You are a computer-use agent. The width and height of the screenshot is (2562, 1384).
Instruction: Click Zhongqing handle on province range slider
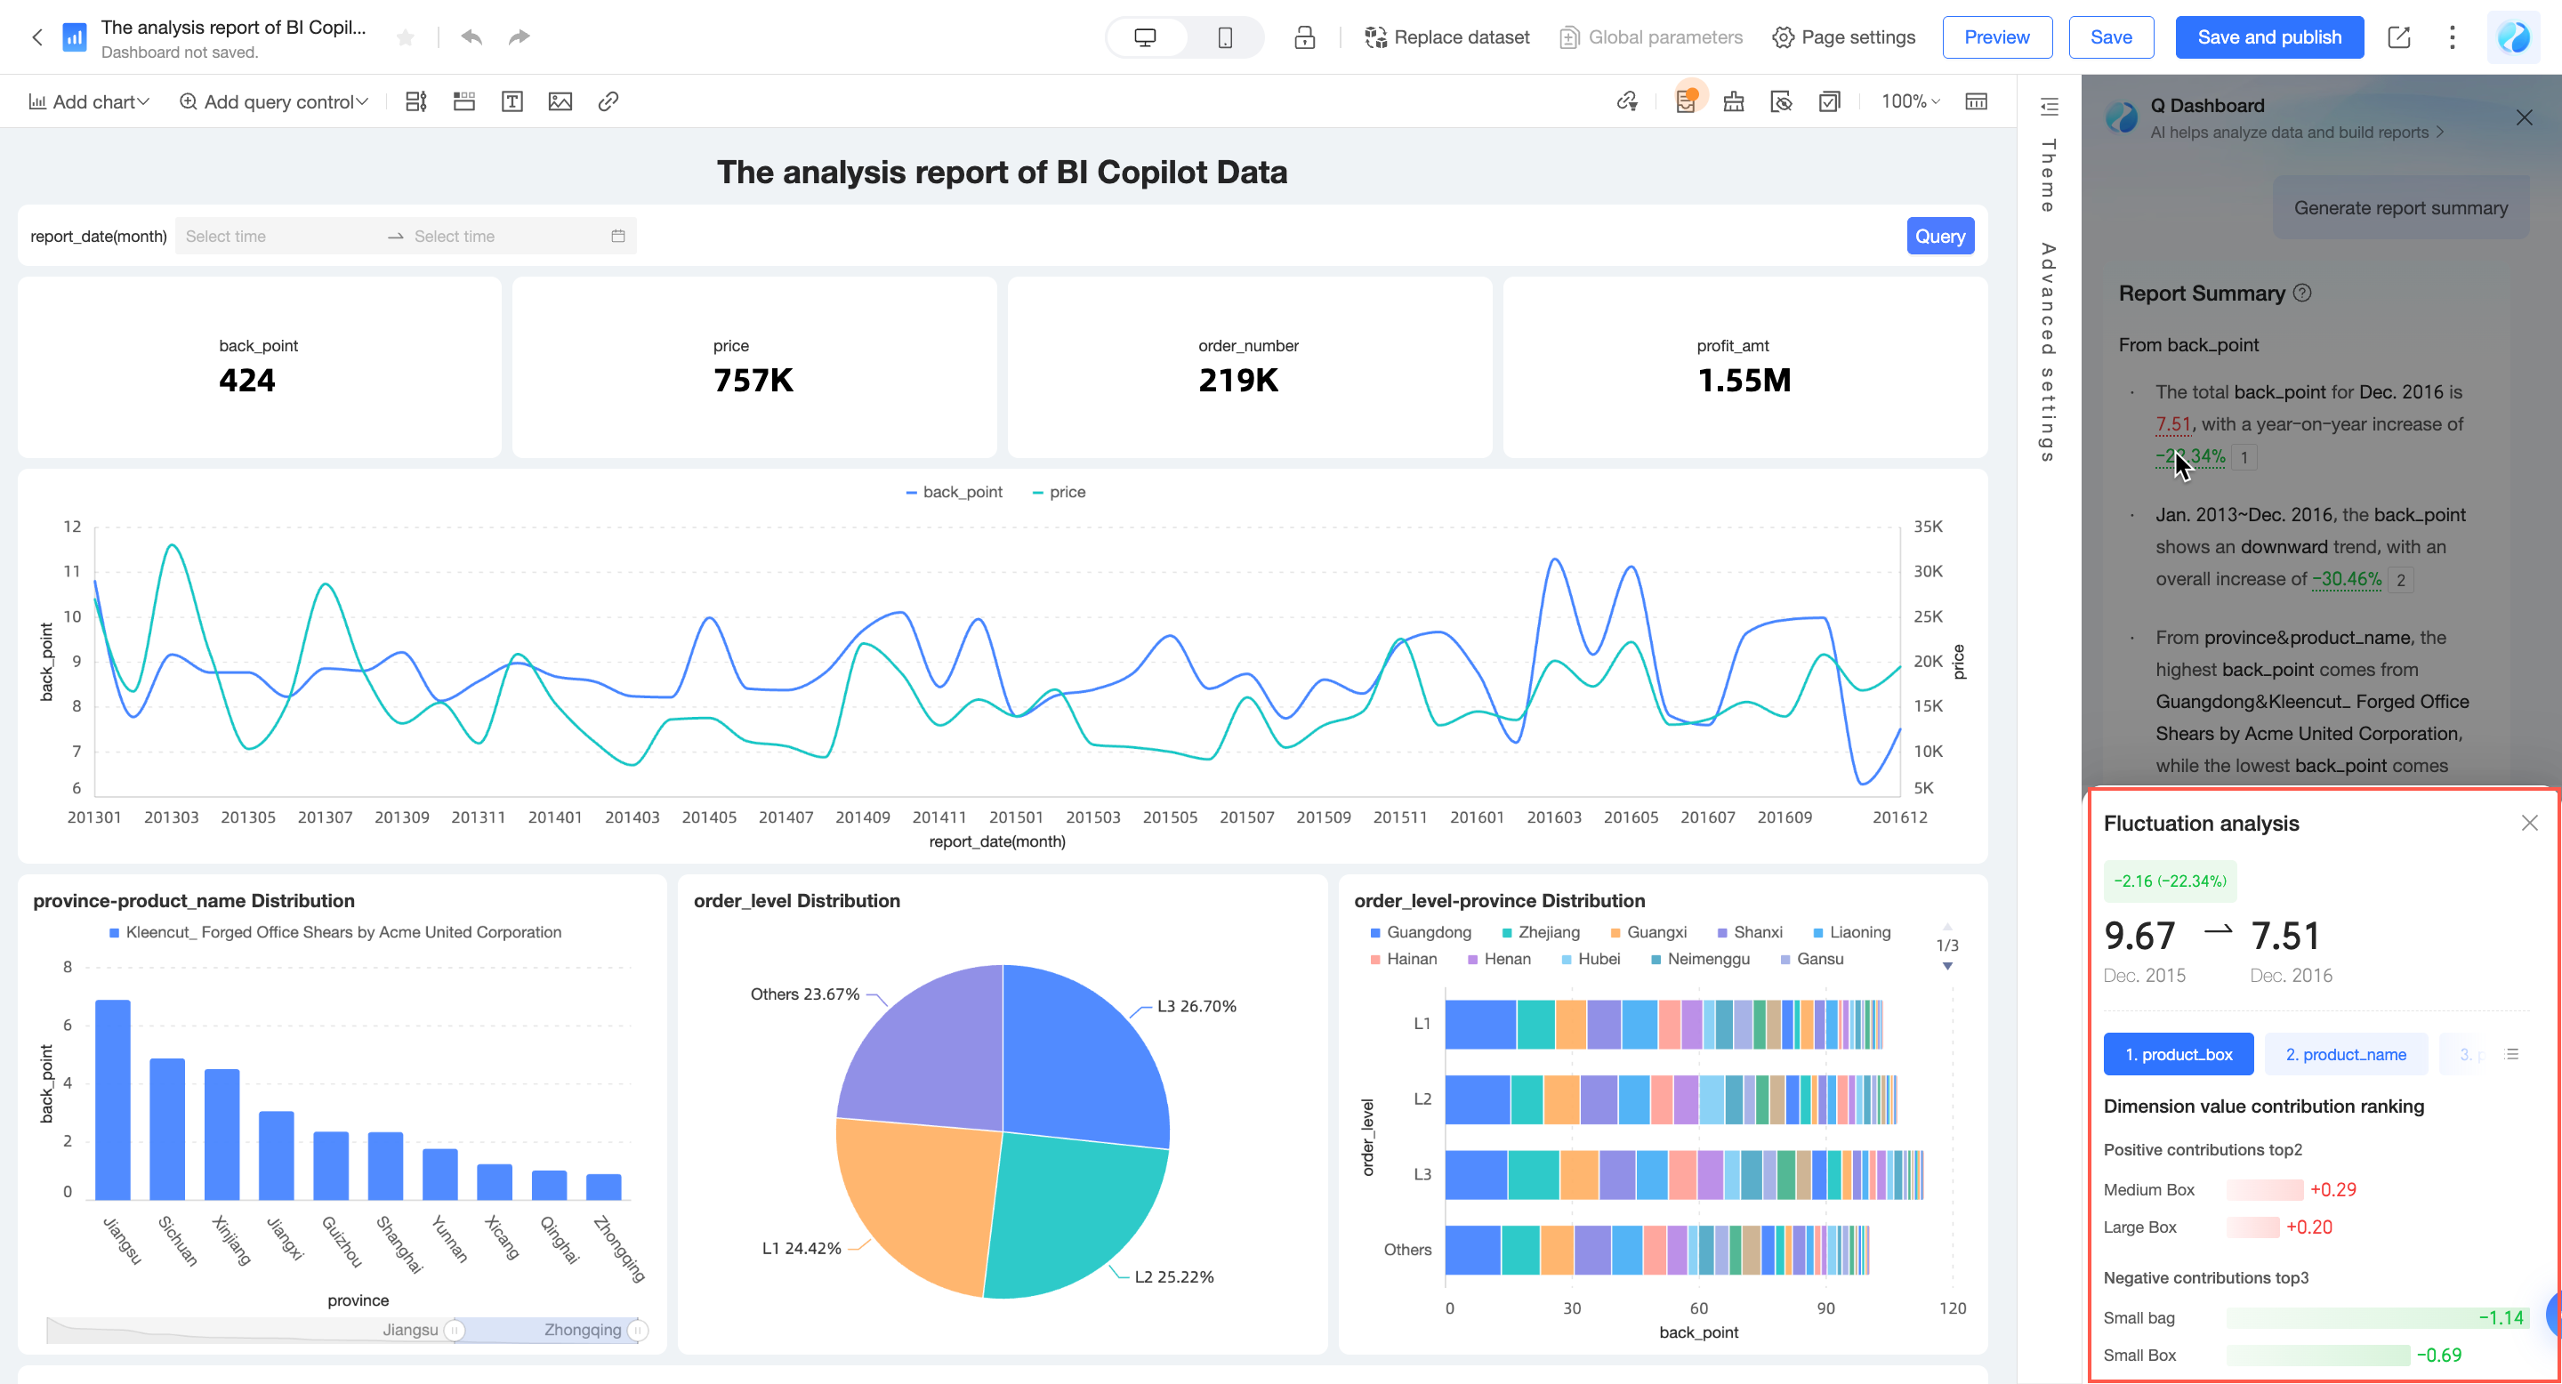coord(639,1330)
